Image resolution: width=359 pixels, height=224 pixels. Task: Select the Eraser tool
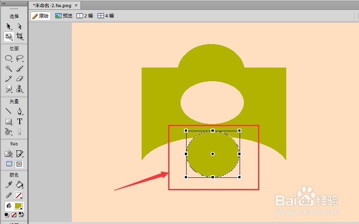coord(20,79)
